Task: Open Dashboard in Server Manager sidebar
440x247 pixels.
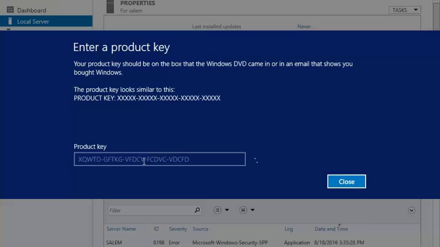Action: [32, 10]
